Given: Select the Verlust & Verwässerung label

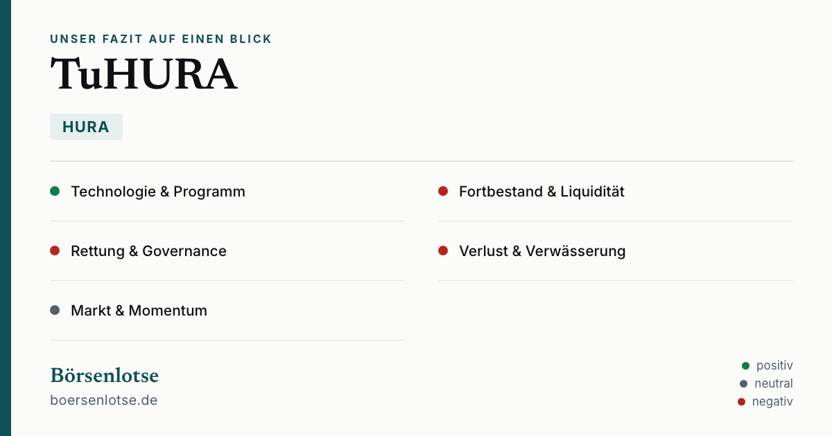Looking at the screenshot, I should (542, 251).
